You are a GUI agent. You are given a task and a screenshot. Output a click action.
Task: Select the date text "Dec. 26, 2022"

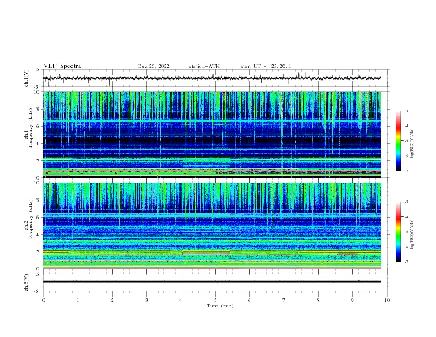(154, 66)
